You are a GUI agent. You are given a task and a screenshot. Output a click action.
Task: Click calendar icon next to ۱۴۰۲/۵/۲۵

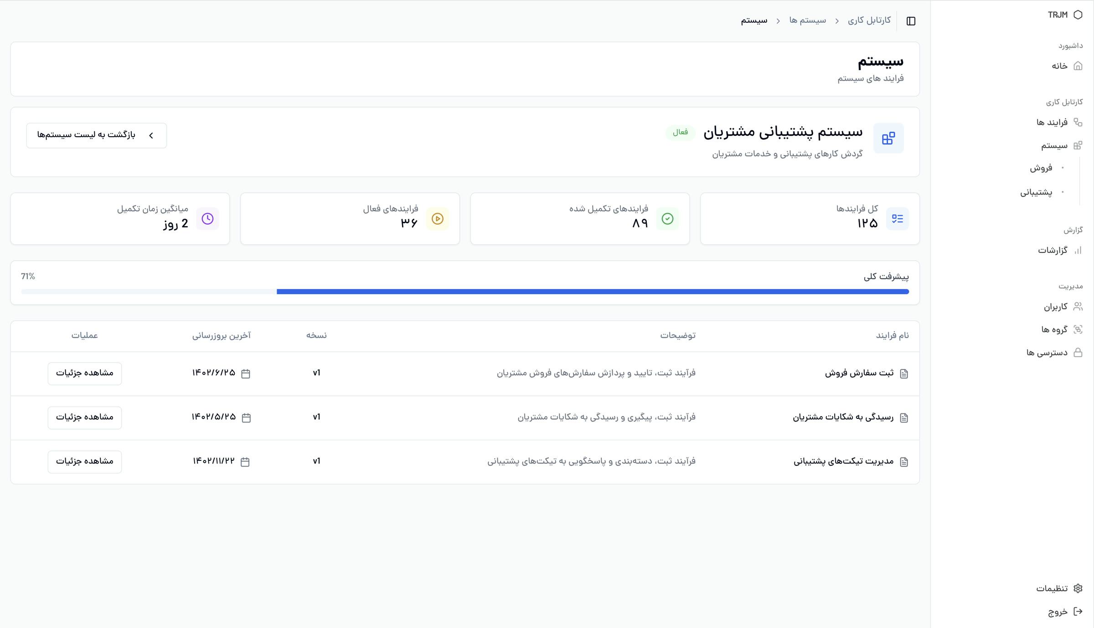[246, 418]
